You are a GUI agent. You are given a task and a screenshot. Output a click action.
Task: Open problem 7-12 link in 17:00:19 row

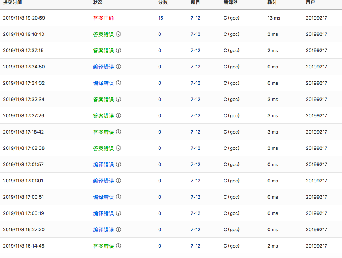click(195, 213)
